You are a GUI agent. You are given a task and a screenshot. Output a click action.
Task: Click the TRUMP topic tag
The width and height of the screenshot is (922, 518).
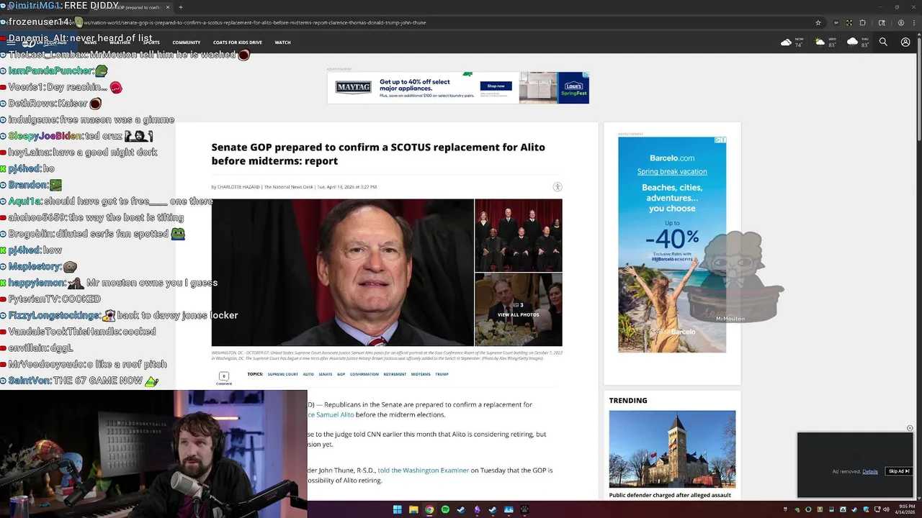442,374
